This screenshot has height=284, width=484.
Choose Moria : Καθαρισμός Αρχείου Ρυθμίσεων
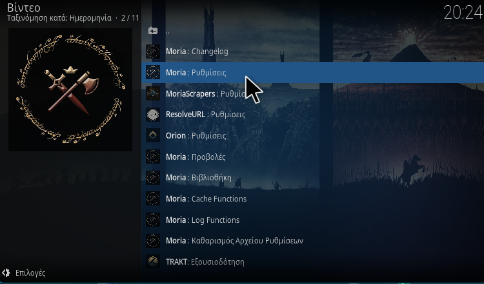[x=313, y=241]
